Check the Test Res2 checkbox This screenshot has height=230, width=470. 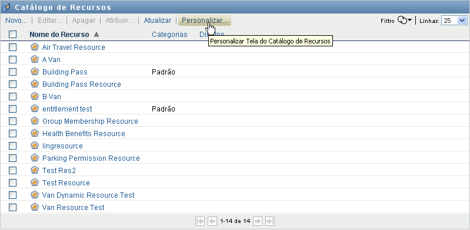[x=12, y=171]
